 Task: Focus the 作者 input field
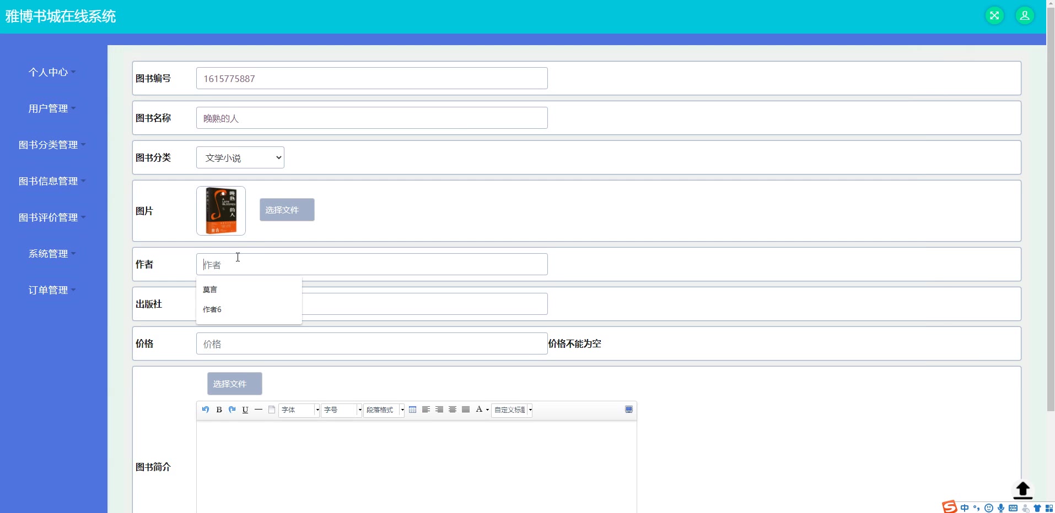(372, 264)
